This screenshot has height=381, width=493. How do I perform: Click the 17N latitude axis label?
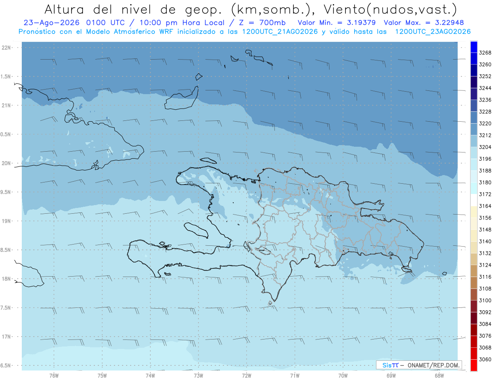[6, 337]
